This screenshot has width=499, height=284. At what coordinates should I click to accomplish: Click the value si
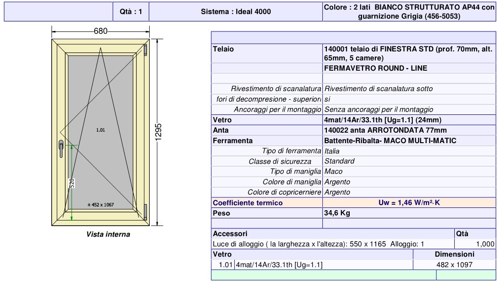327,99
